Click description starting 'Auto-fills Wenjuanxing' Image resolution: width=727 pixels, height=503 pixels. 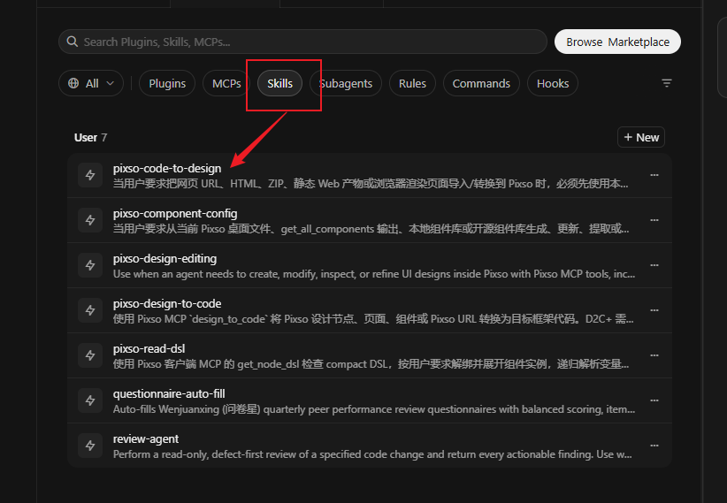tap(374, 409)
